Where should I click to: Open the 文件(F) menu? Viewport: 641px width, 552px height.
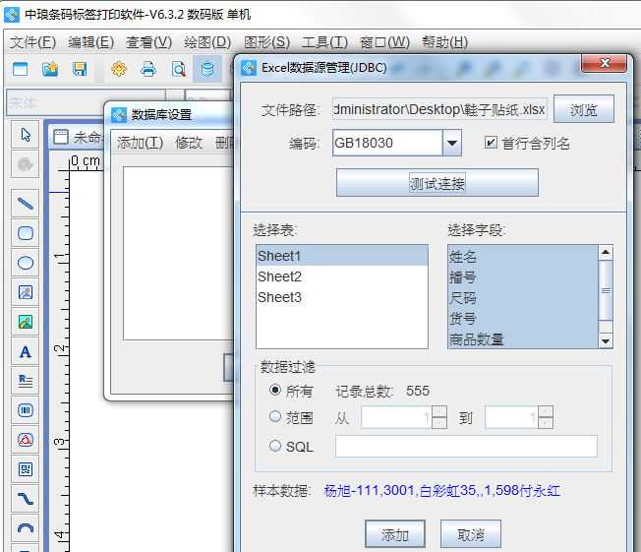[x=32, y=42]
